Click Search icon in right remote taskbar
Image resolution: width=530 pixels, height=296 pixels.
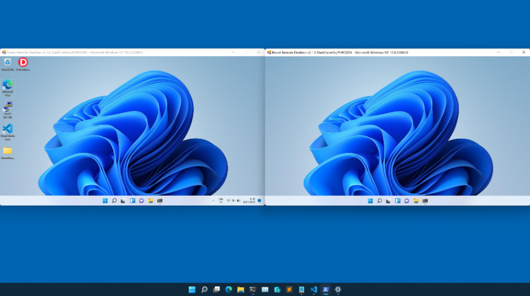tap(380, 201)
